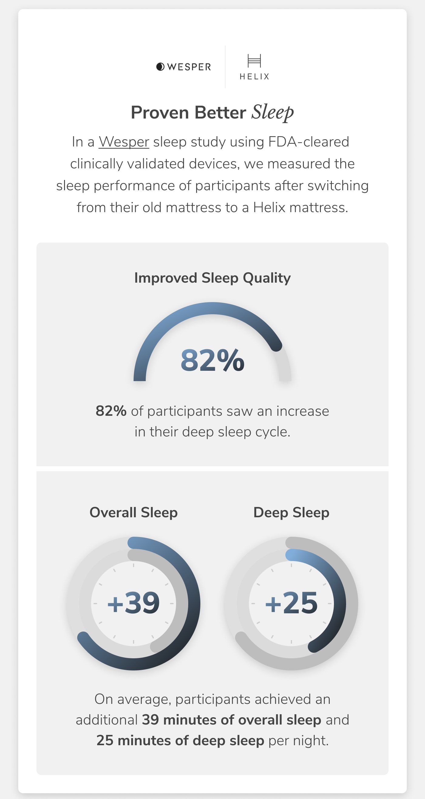The height and width of the screenshot is (799, 425).
Task: Click bold "25 minutes of deep sleep" text
Action: pos(180,740)
